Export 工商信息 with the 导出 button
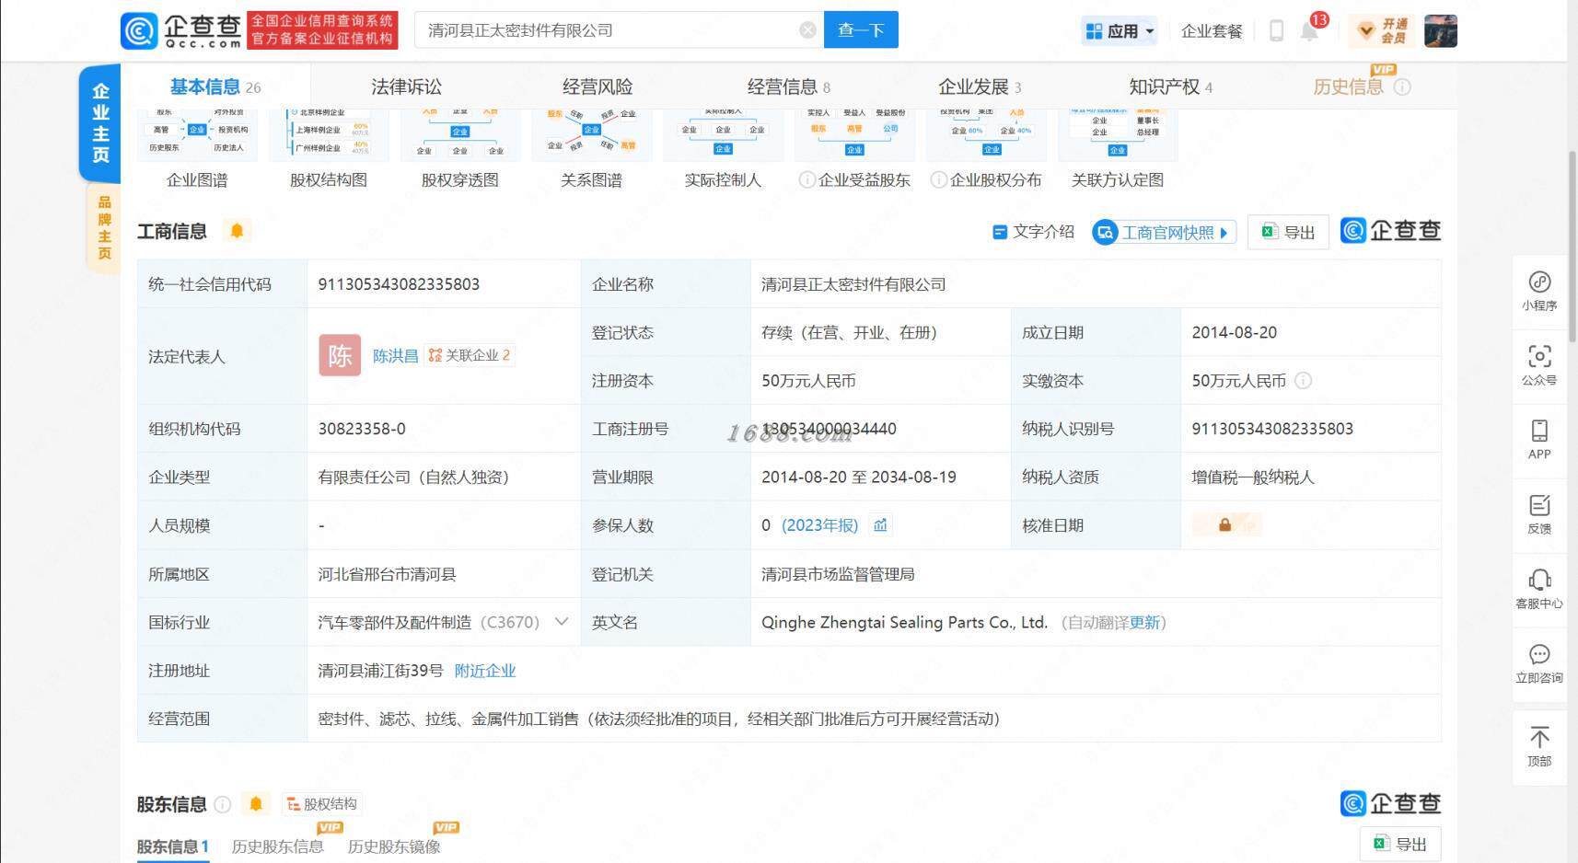Screen dimensions: 1578x863 coord(1288,233)
